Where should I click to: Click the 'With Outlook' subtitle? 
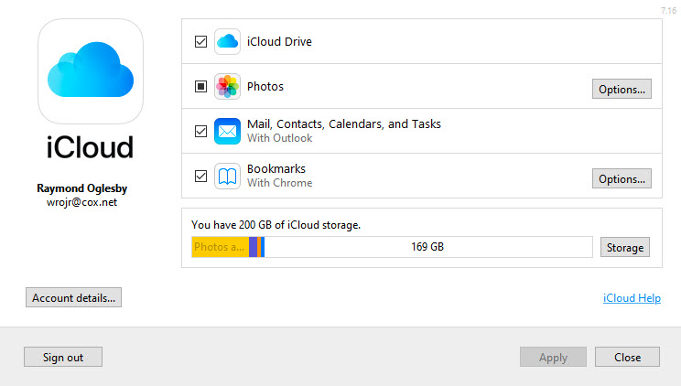(x=280, y=138)
